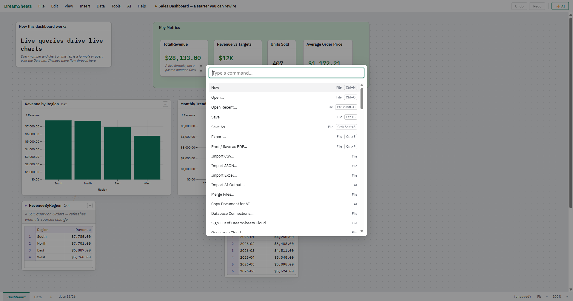
Task: Switch to the Data sheet tab
Action: 38,297
